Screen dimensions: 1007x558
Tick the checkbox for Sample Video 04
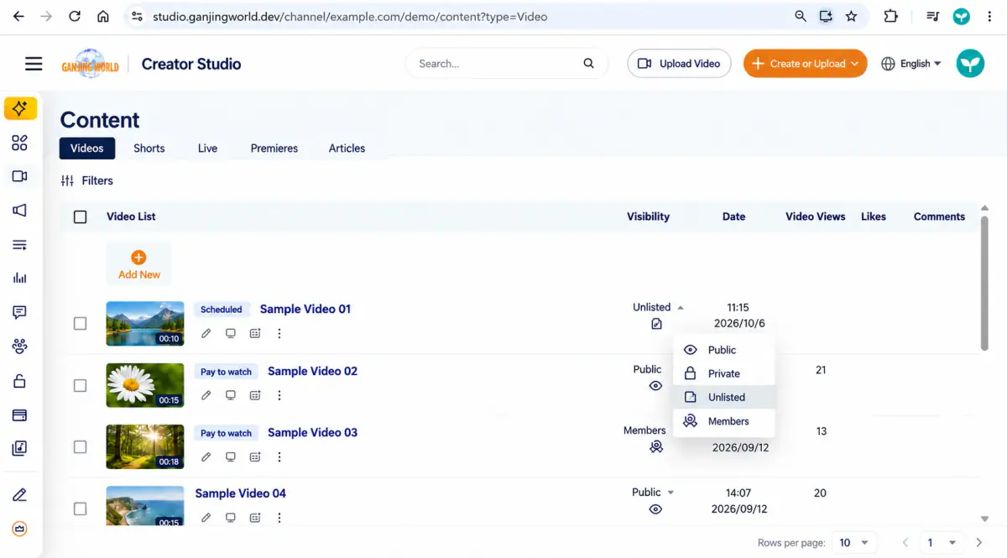pos(80,508)
